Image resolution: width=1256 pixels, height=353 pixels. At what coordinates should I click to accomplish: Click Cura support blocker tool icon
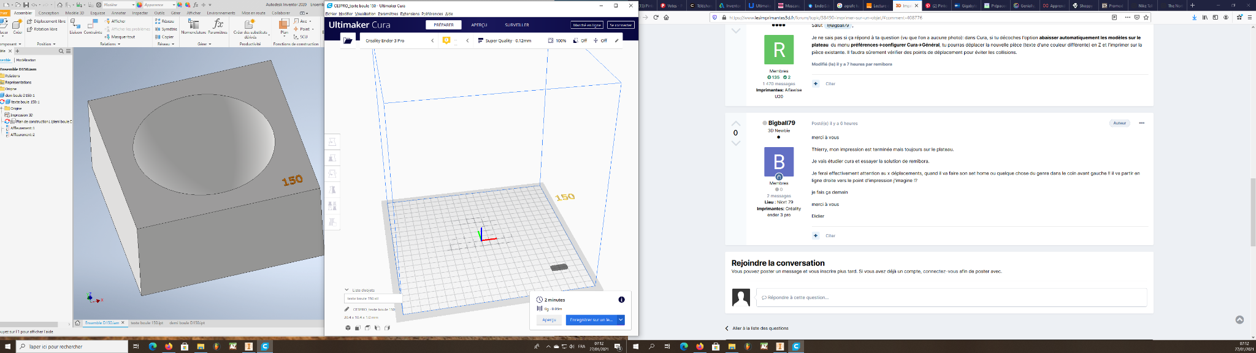[332, 222]
